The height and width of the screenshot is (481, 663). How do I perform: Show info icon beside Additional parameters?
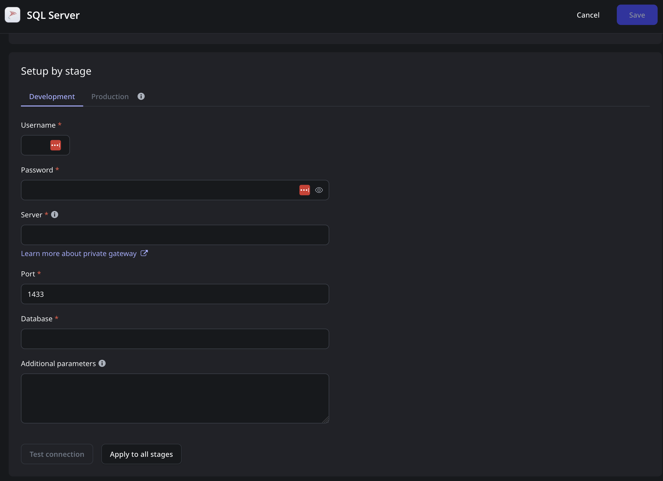tap(102, 363)
